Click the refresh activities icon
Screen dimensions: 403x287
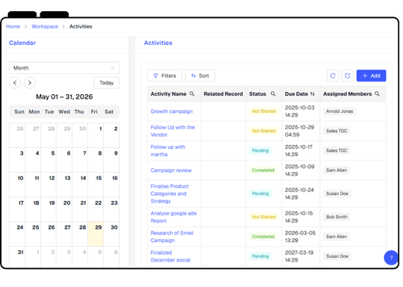pos(333,75)
